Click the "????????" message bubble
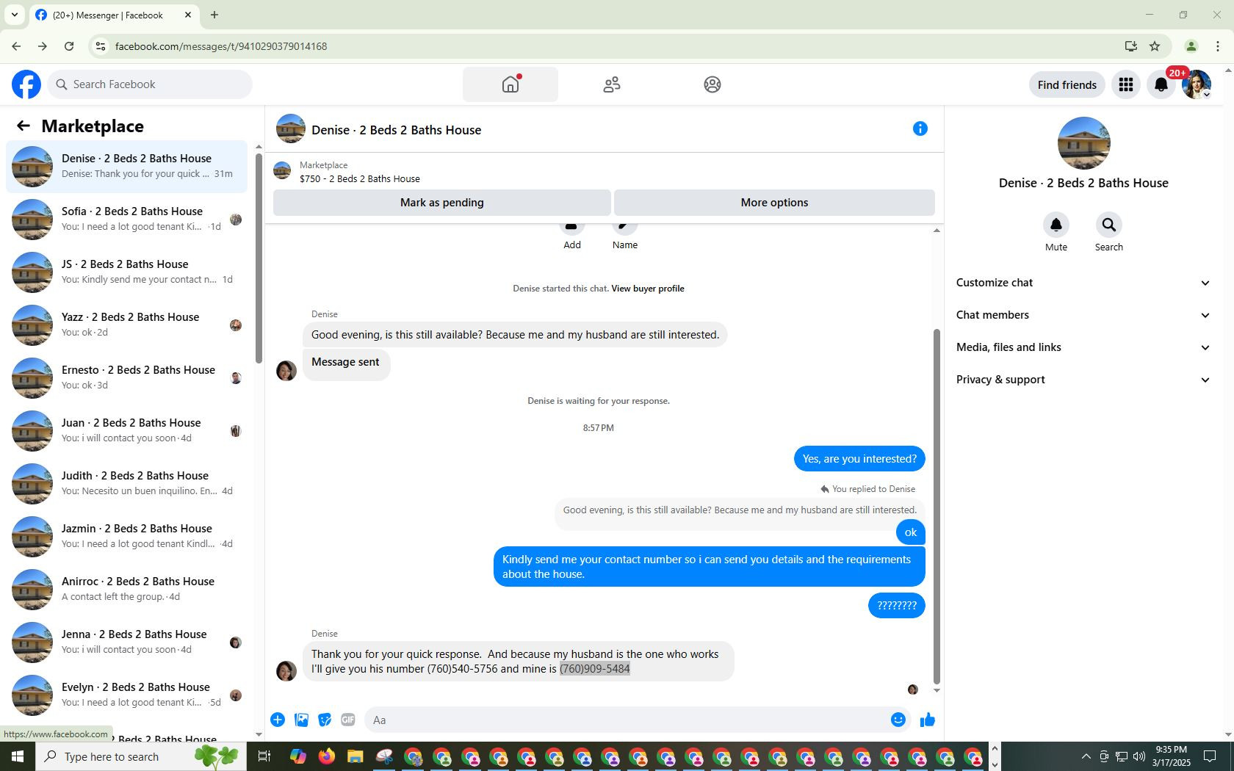1234x771 pixels. [897, 606]
